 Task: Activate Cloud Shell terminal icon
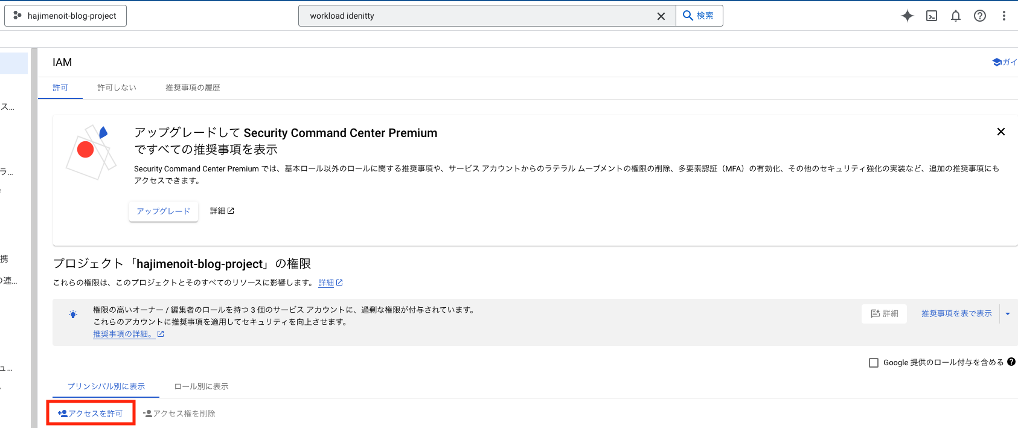point(932,16)
